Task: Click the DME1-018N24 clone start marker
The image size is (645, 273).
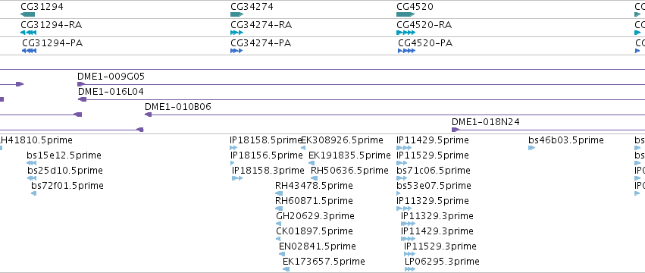Action: (x=456, y=130)
